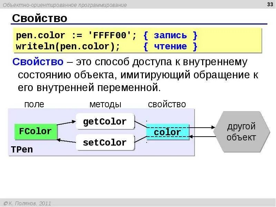Click the 'TPen' class label
Viewport: 276px width, 207px height.
(x=22, y=150)
